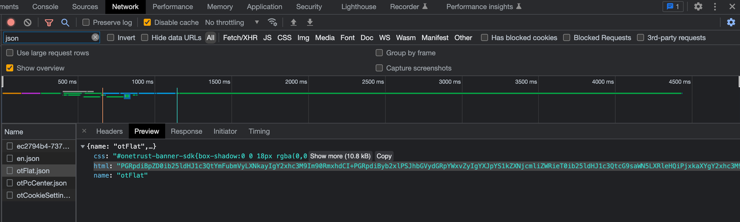Click Export HAR download arrow
Image resolution: width=740 pixels, height=222 pixels.
pyautogui.click(x=310, y=22)
